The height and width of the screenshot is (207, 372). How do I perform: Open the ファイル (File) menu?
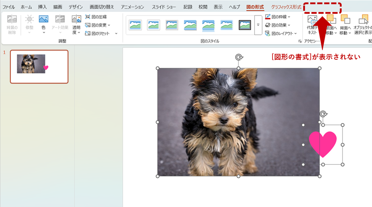tap(8, 7)
